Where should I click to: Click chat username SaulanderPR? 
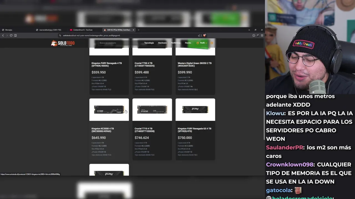click(x=285, y=148)
